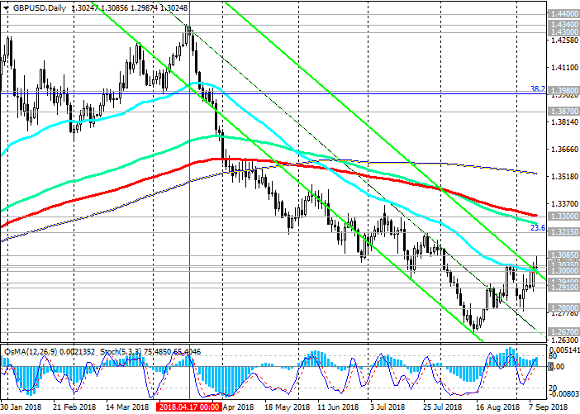Select the 1.3215 price level label
This screenshot has height=414, width=580.
click(563, 233)
